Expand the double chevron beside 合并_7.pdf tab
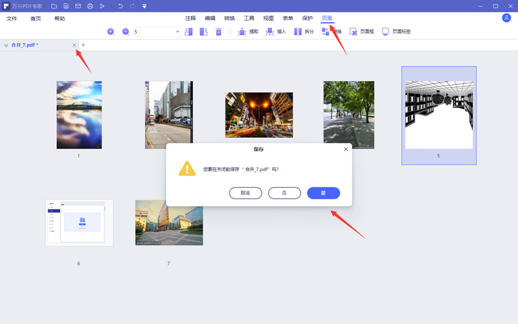Viewport: 518px width, 324px height. point(6,45)
